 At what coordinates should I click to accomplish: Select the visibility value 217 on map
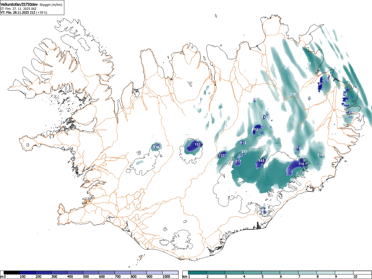click(238, 161)
